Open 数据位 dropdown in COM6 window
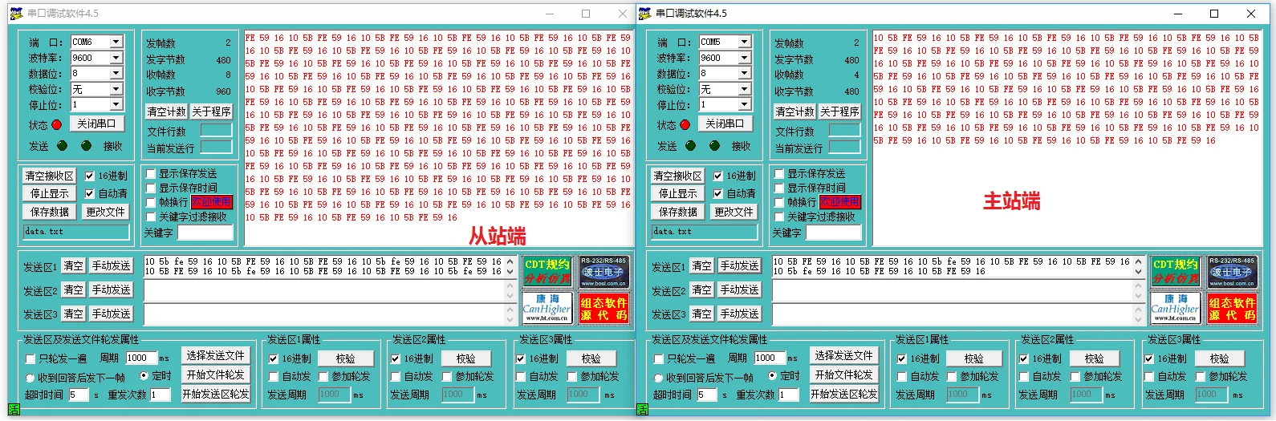This screenshot has height=421, width=1276. pyautogui.click(x=116, y=73)
